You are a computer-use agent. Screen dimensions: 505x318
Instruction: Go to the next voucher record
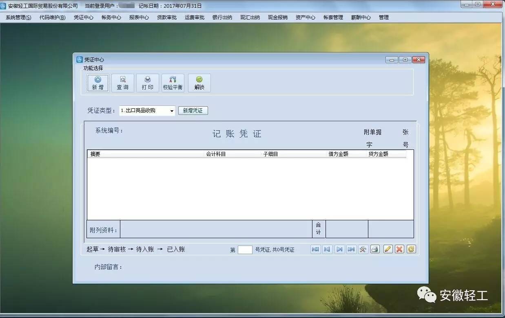339,249
